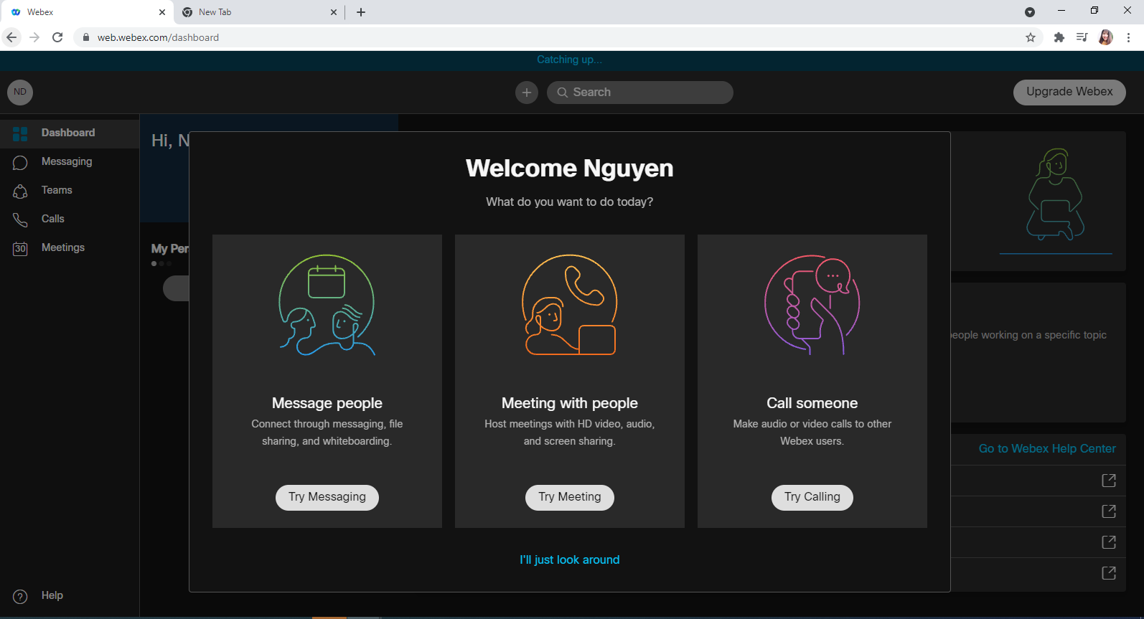
Task: Open first external link icon under Help Center
Action: pyautogui.click(x=1109, y=481)
